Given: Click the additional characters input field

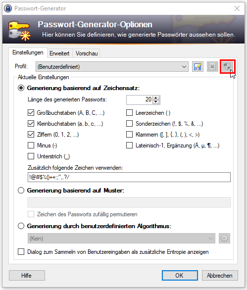Looking at the screenshot, I should click(129, 177).
